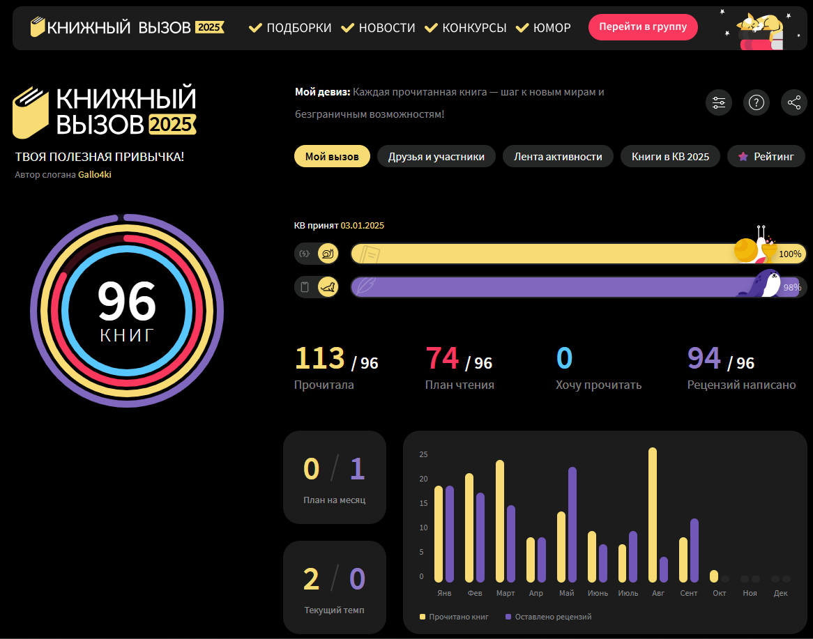The image size is (813, 639).
Task: Open slogan author Gallo4ki profile link
Action: [94, 175]
